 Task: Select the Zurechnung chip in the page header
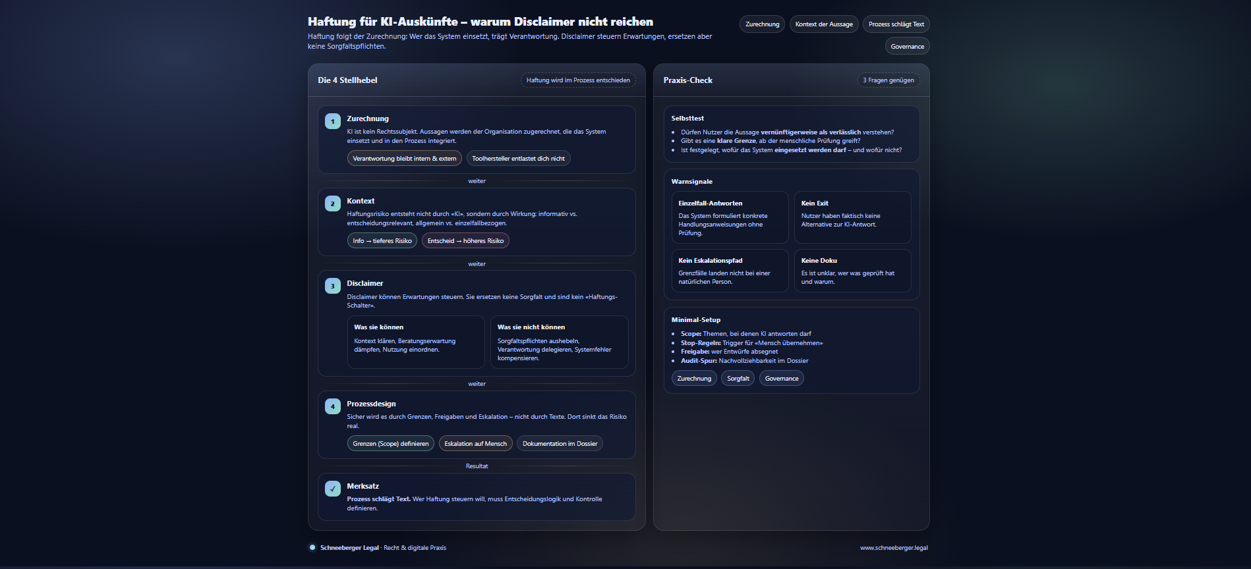[x=762, y=24]
